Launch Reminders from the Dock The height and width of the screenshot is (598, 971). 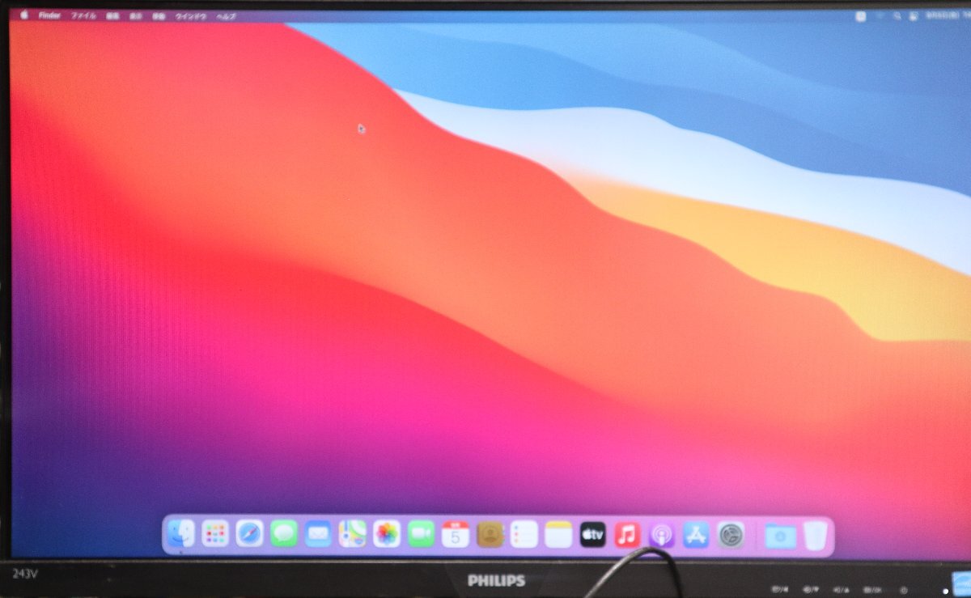[x=524, y=533]
